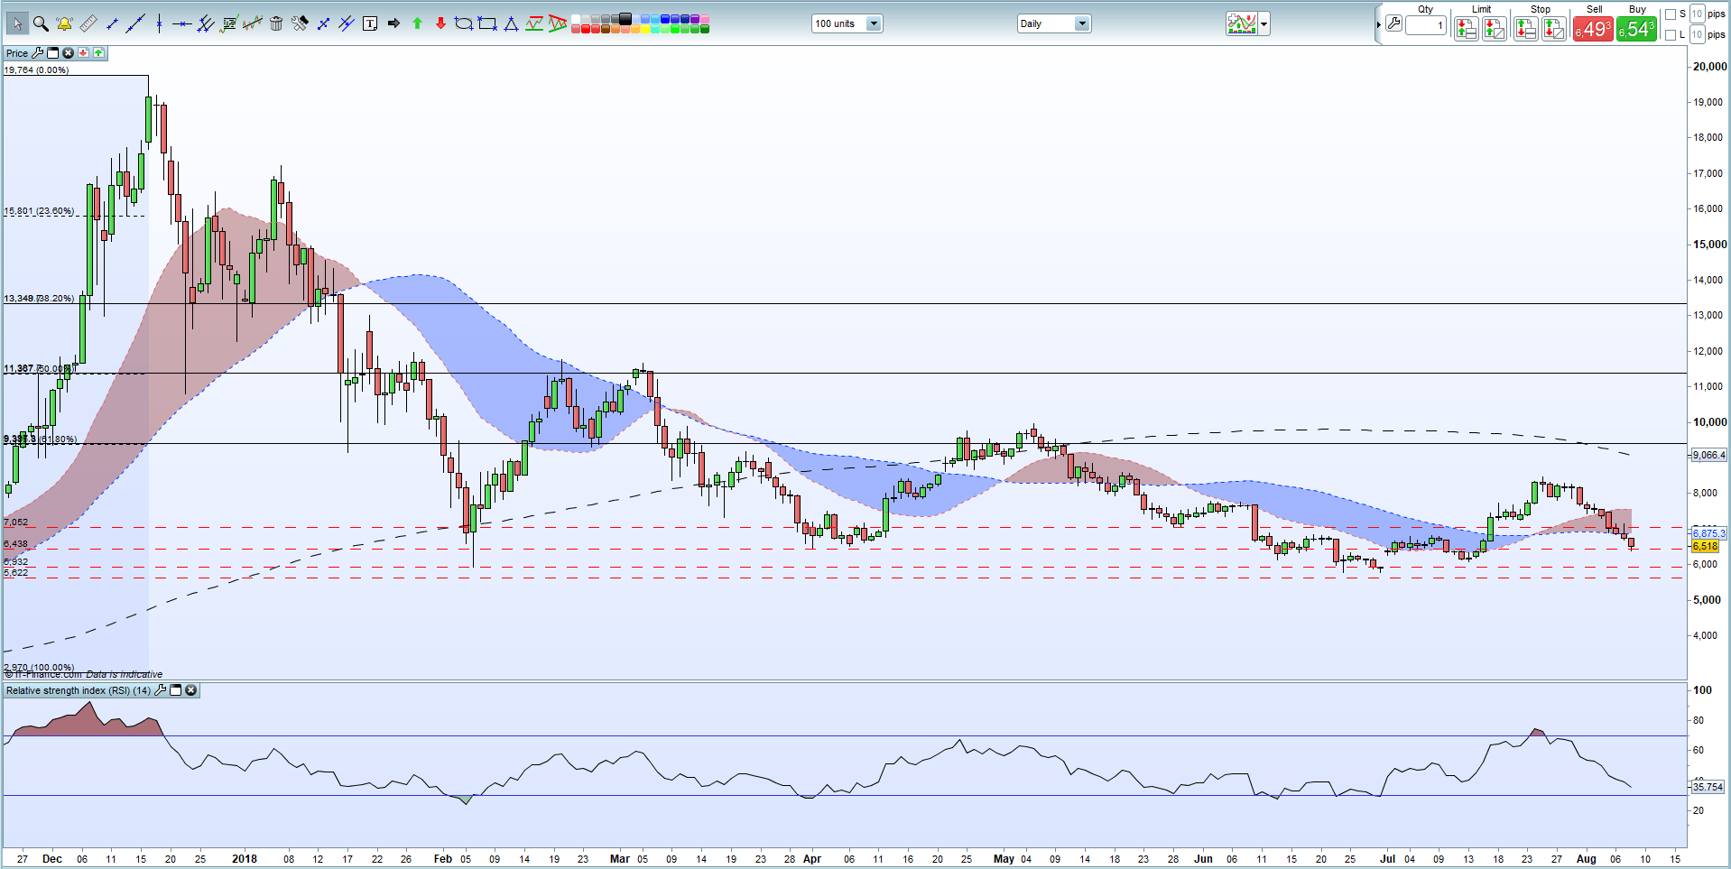Expand the add-indicator dropdown arrow
1731x869 pixels.
(1264, 23)
